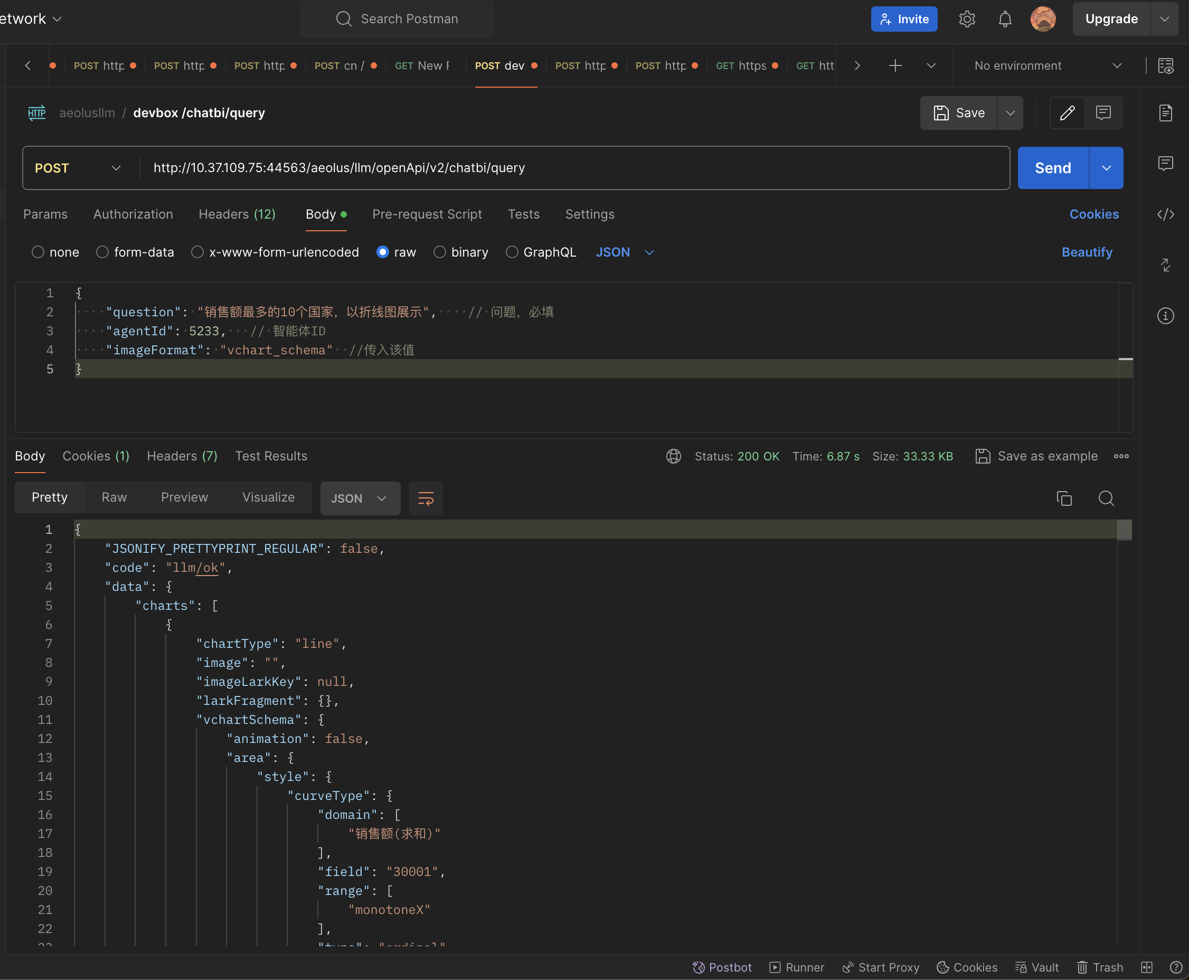Copy response body with copy icon
This screenshot has height=980, width=1189.
(1064, 498)
